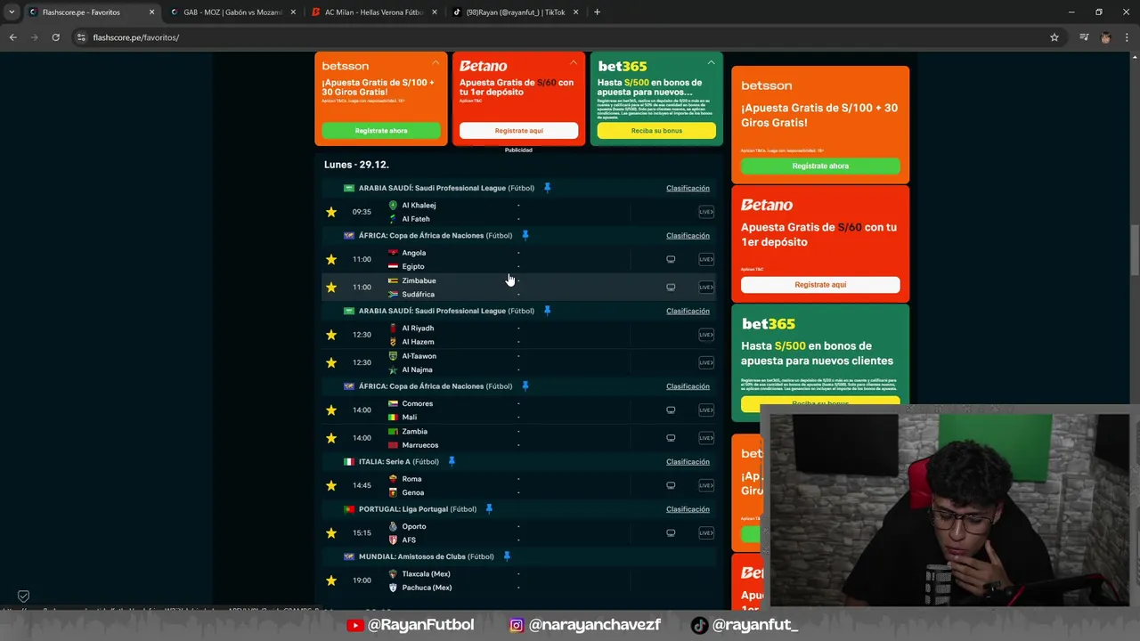This screenshot has height=641, width=1140.
Task: Toggle favorite star for Al-Taawon match
Action: [x=331, y=362]
